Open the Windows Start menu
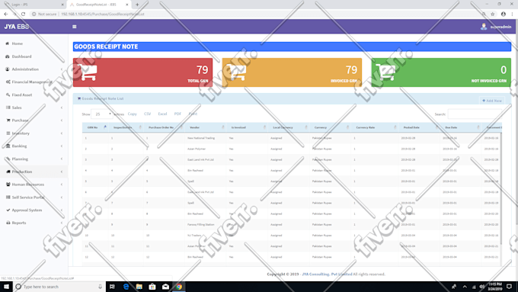 coord(6,287)
